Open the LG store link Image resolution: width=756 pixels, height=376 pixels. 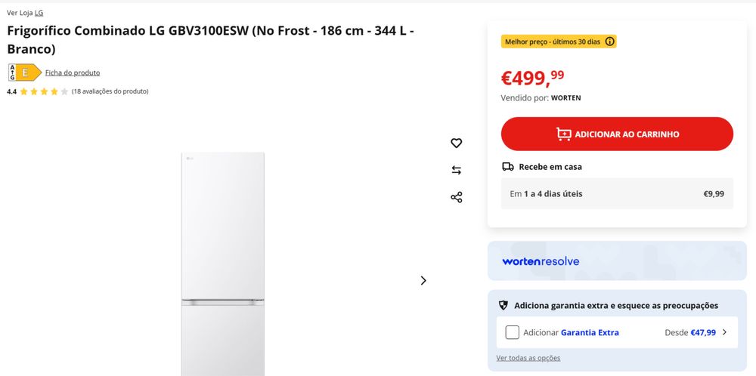39,13
